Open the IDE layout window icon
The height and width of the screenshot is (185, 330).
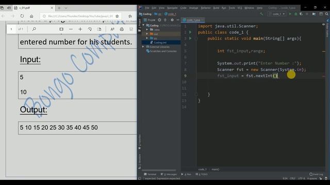coord(321,14)
